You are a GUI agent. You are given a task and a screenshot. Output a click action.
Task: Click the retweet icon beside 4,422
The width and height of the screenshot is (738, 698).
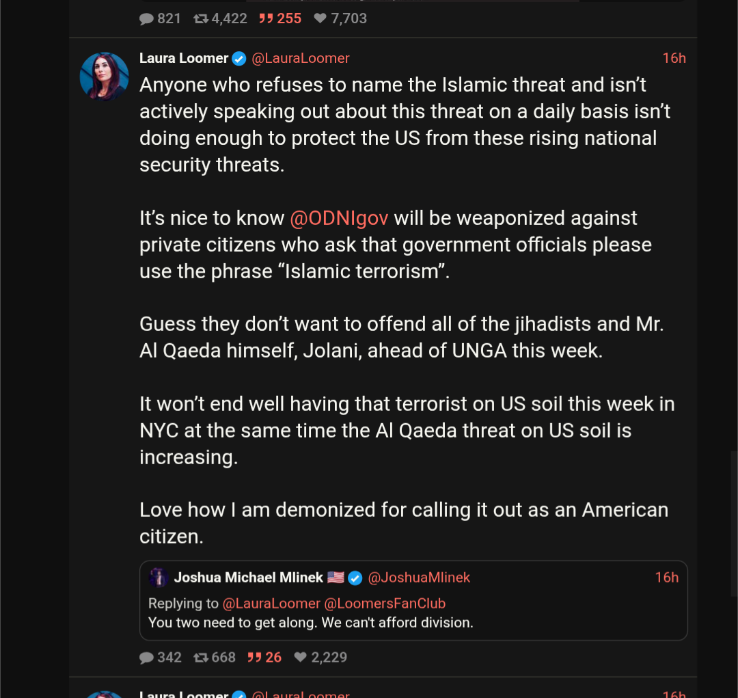tap(201, 19)
